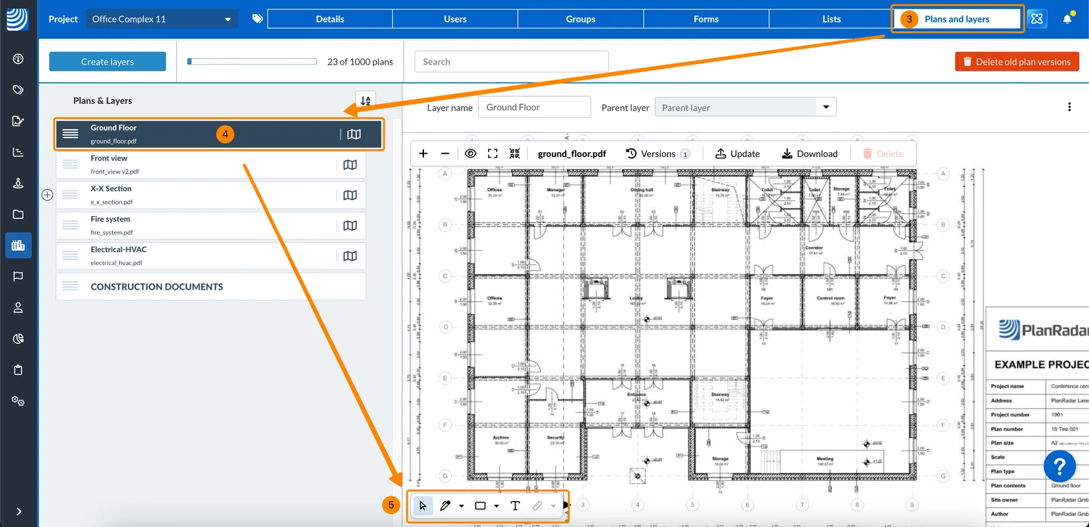Click the Create layers button
Screen dimensions: 1089x527
(x=108, y=62)
